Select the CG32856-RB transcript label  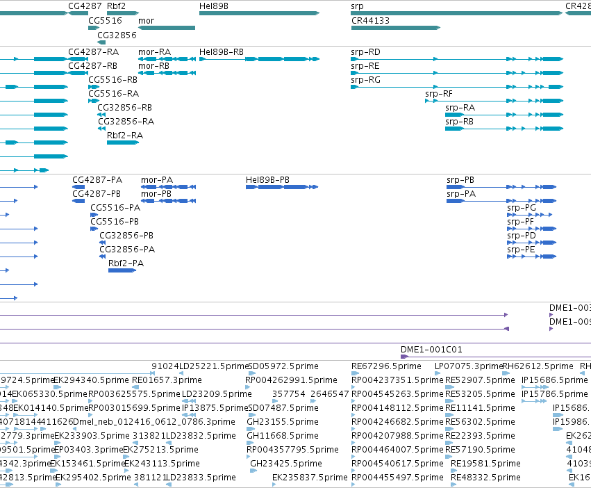(125, 108)
